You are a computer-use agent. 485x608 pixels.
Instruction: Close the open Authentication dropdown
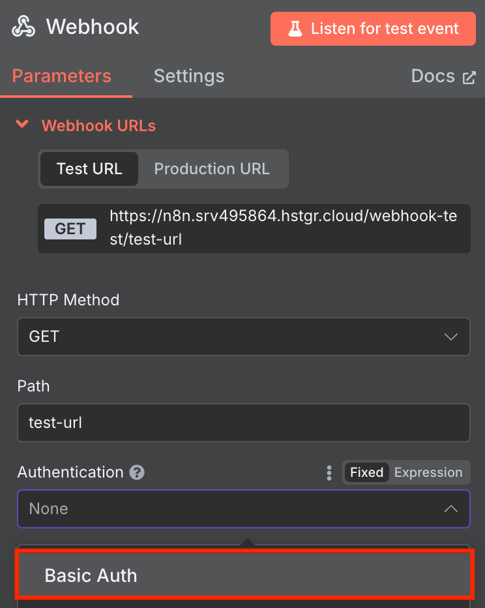click(x=451, y=509)
